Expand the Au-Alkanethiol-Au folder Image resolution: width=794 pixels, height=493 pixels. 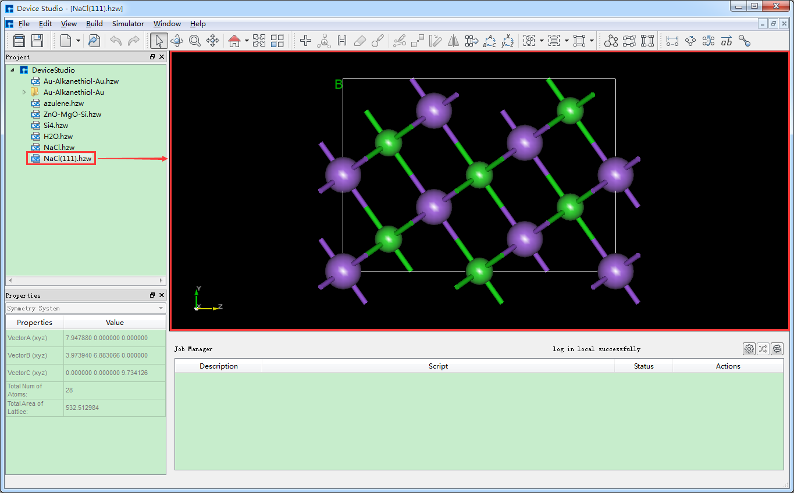click(24, 92)
